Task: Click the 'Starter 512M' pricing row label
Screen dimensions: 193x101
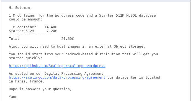Action: (x=21, y=31)
